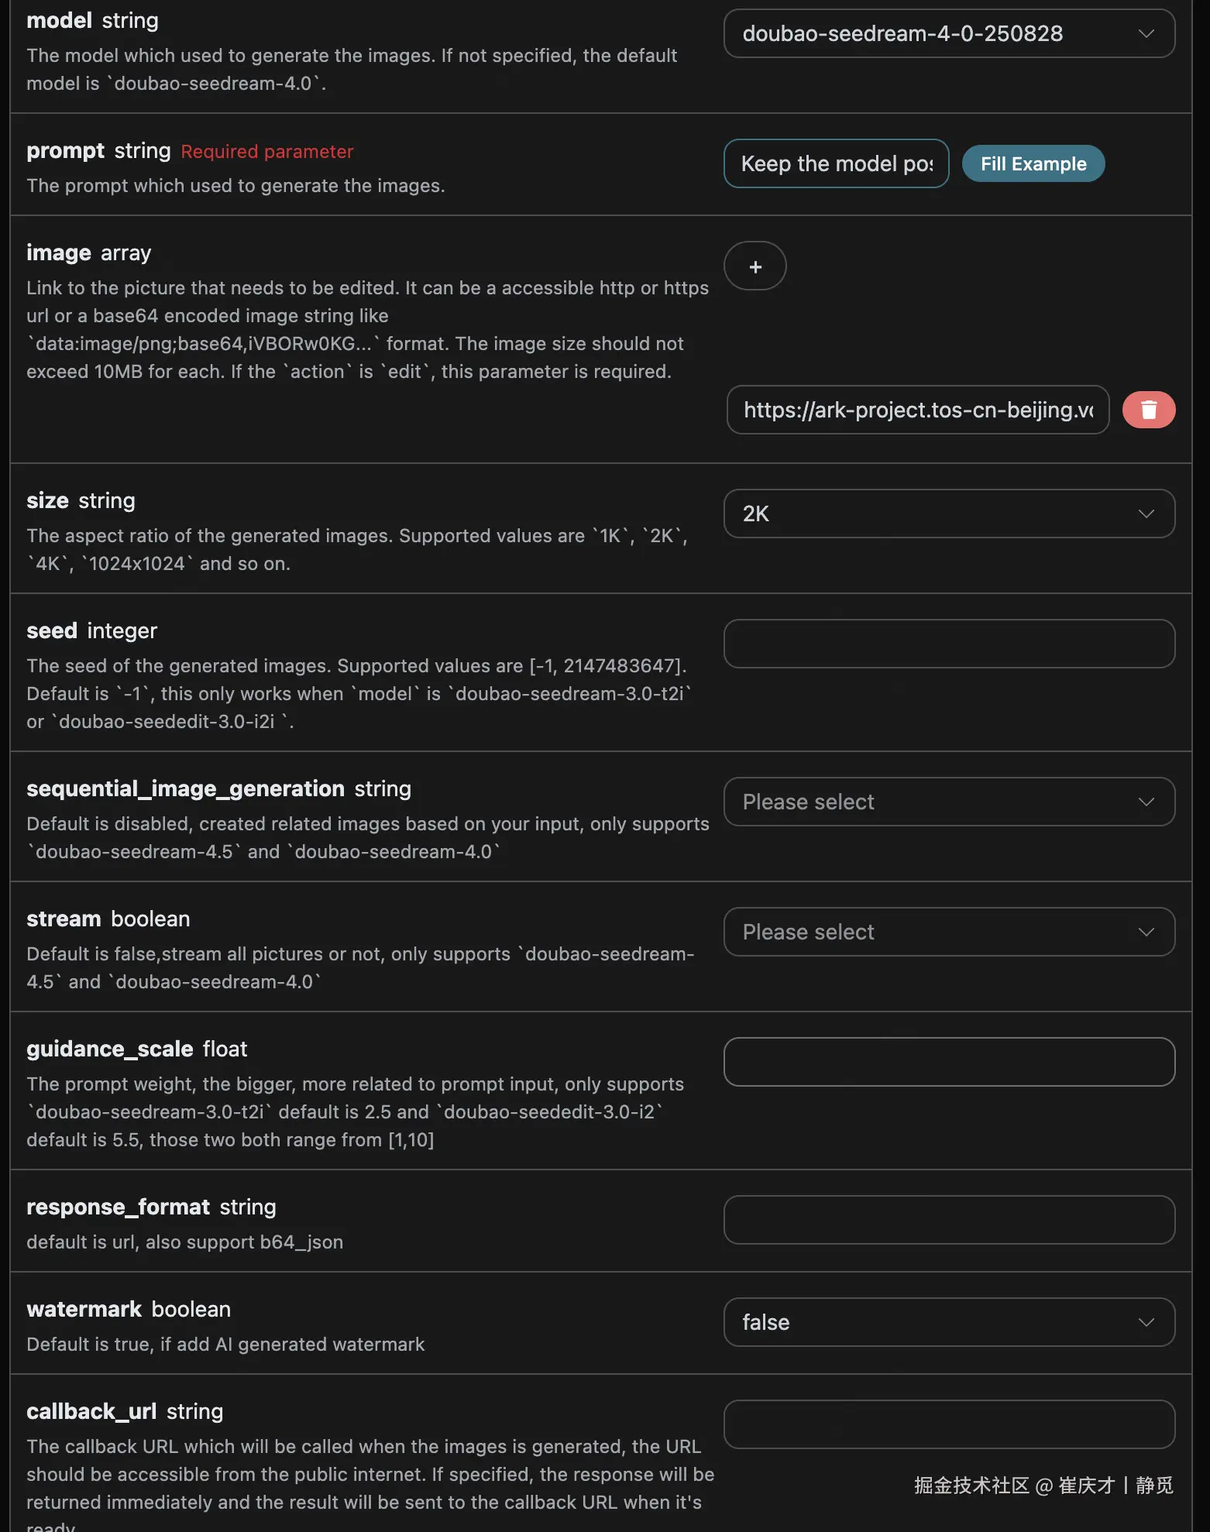Delete the image URL with trash icon

tap(1149, 410)
